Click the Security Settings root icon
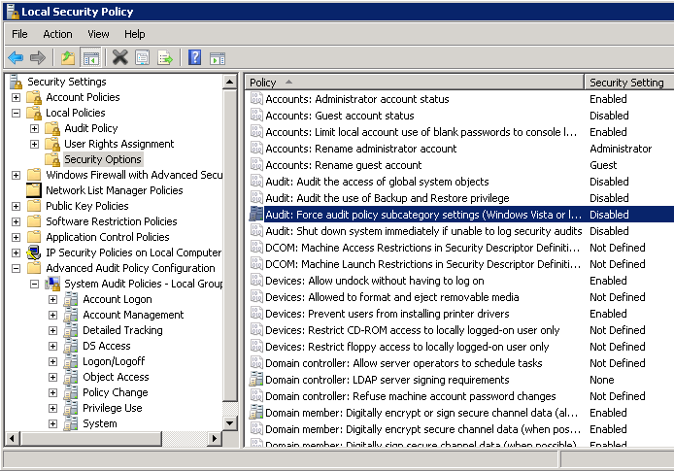 [16, 82]
